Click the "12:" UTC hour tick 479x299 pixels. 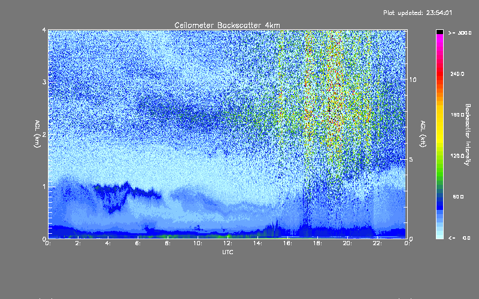(228, 243)
